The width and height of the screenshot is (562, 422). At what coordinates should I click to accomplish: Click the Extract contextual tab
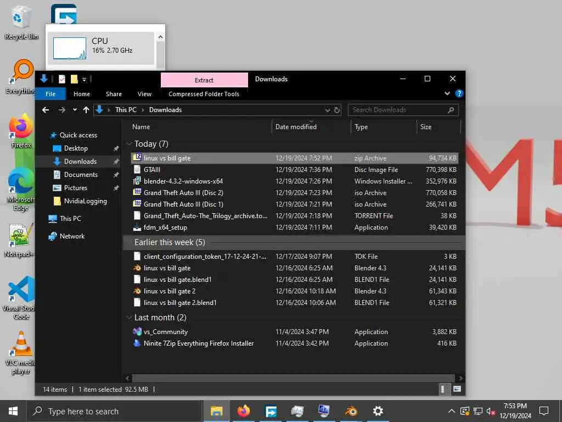[204, 80]
